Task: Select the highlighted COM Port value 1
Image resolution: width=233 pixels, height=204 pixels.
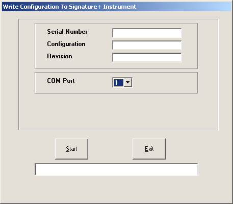Action: click(118, 83)
